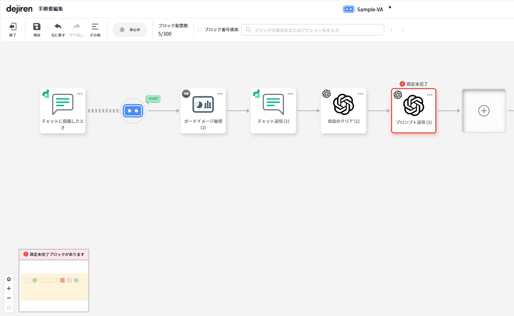The height and width of the screenshot is (316, 514).
Task: Click the small dejiren badge on チャット送信
Action: click(x=256, y=94)
